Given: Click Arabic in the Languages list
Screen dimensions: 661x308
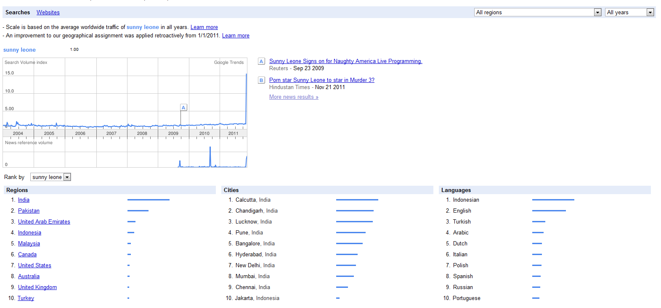Looking at the screenshot, I should [461, 232].
